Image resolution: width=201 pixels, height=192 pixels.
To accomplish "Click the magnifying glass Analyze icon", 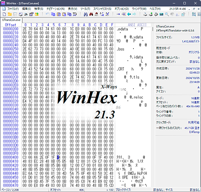I will coord(167,14).
